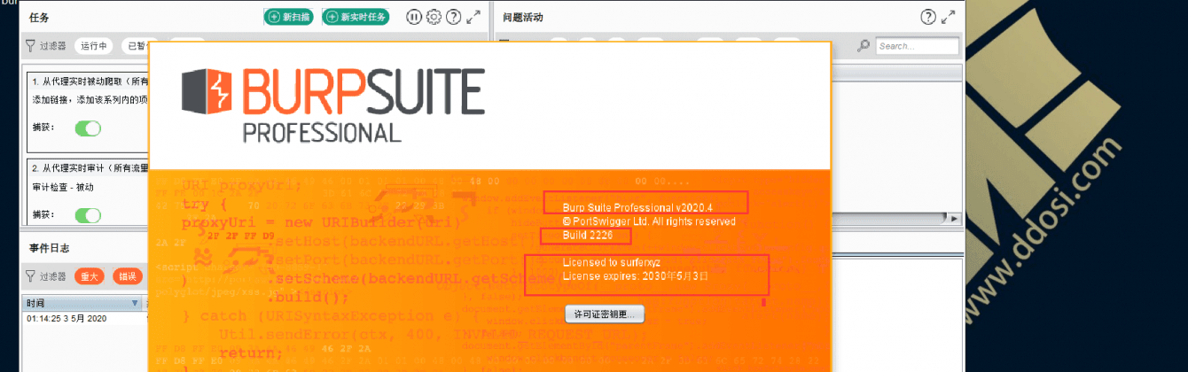
Task: Expand the 问题活动 panel with arrows icon
Action: [949, 17]
